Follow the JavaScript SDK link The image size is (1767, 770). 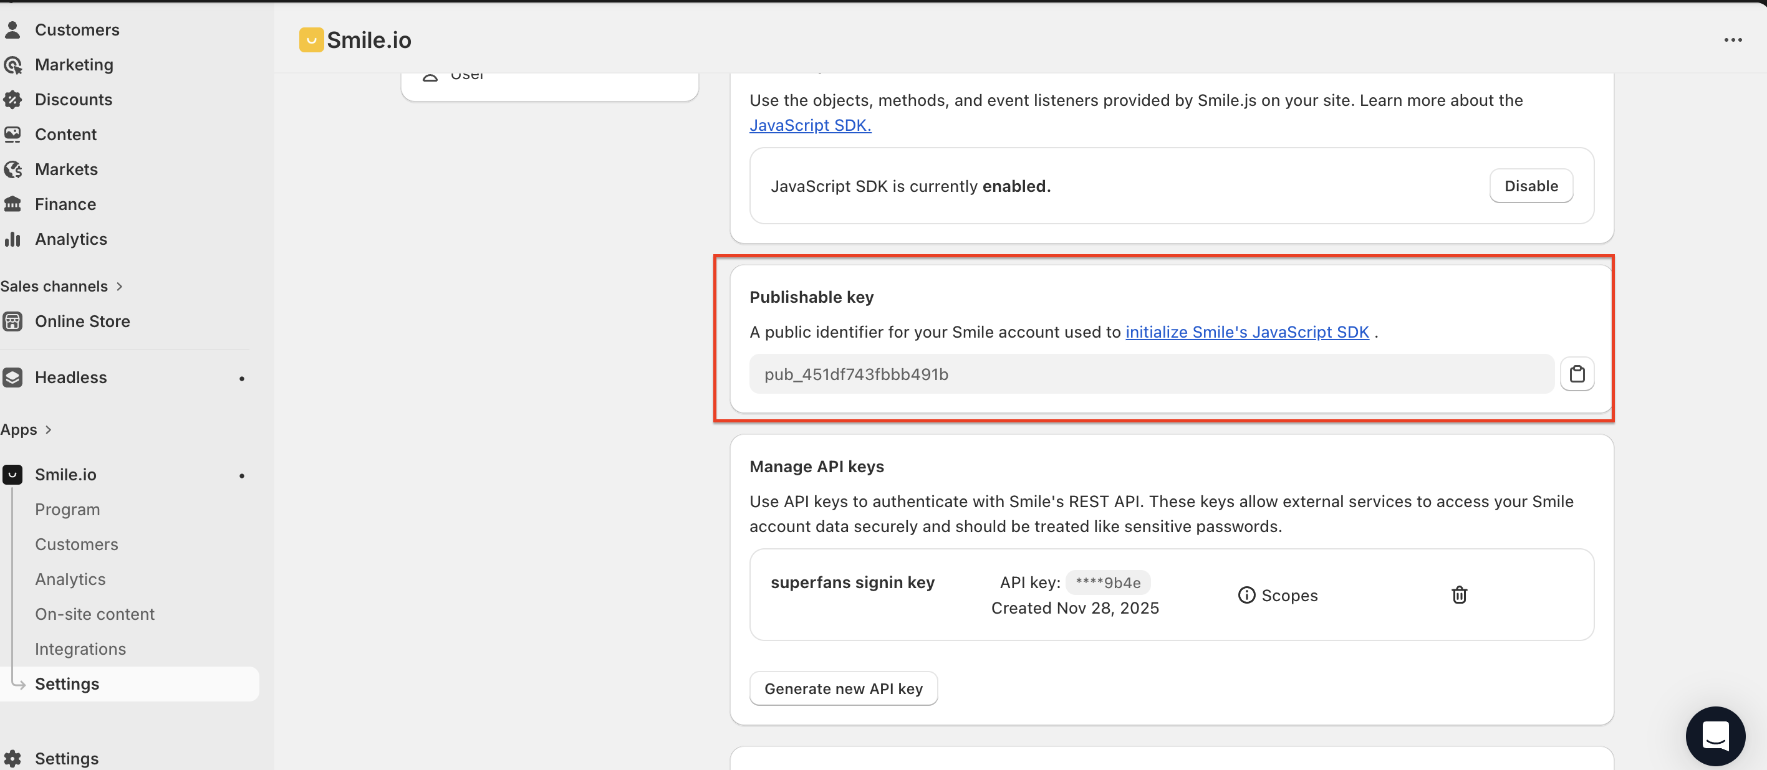click(809, 125)
